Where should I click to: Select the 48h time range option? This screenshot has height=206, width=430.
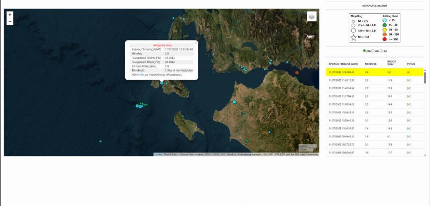[373, 51]
